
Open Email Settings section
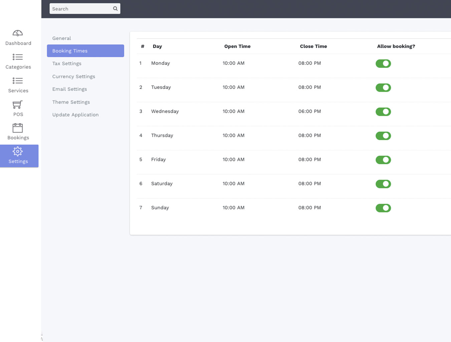click(69, 89)
